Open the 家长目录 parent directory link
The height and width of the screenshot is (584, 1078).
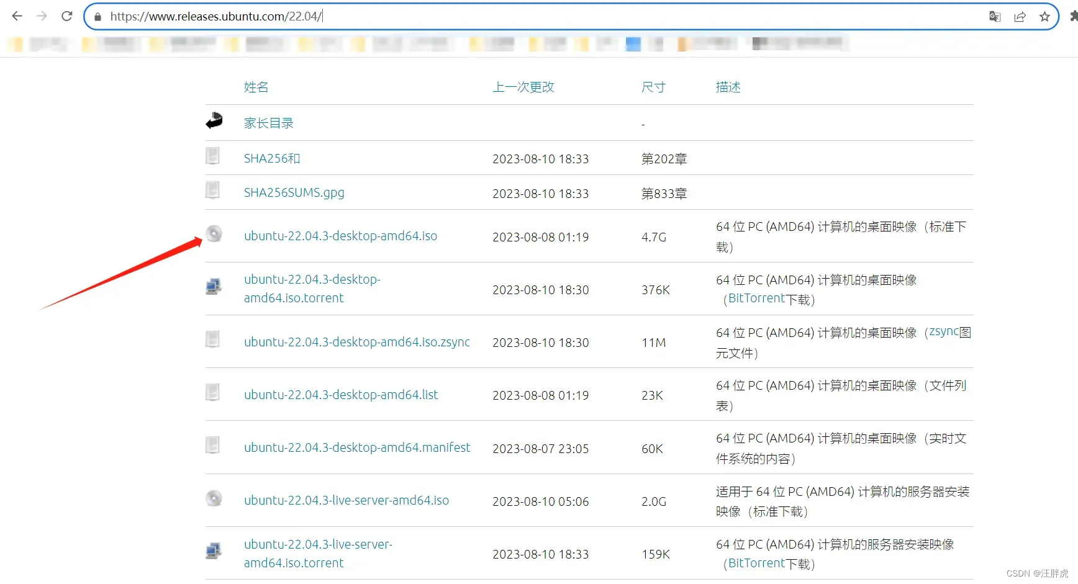pyautogui.click(x=268, y=123)
